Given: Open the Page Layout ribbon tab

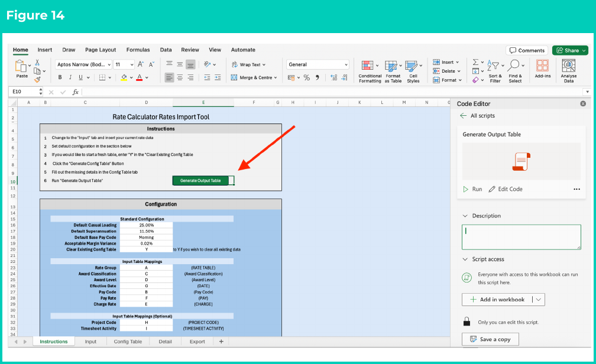Looking at the screenshot, I should click(x=101, y=50).
